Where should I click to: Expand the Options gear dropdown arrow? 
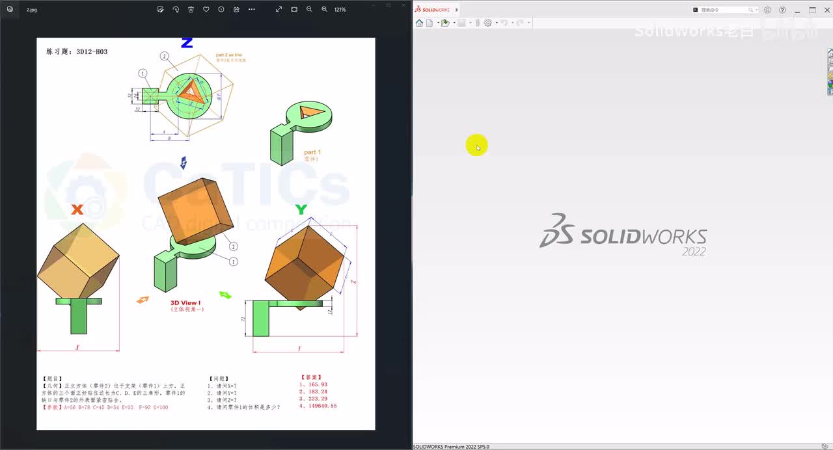point(497,23)
